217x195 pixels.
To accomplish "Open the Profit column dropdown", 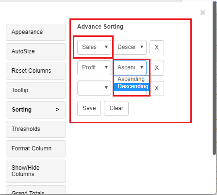I will pos(94,67).
